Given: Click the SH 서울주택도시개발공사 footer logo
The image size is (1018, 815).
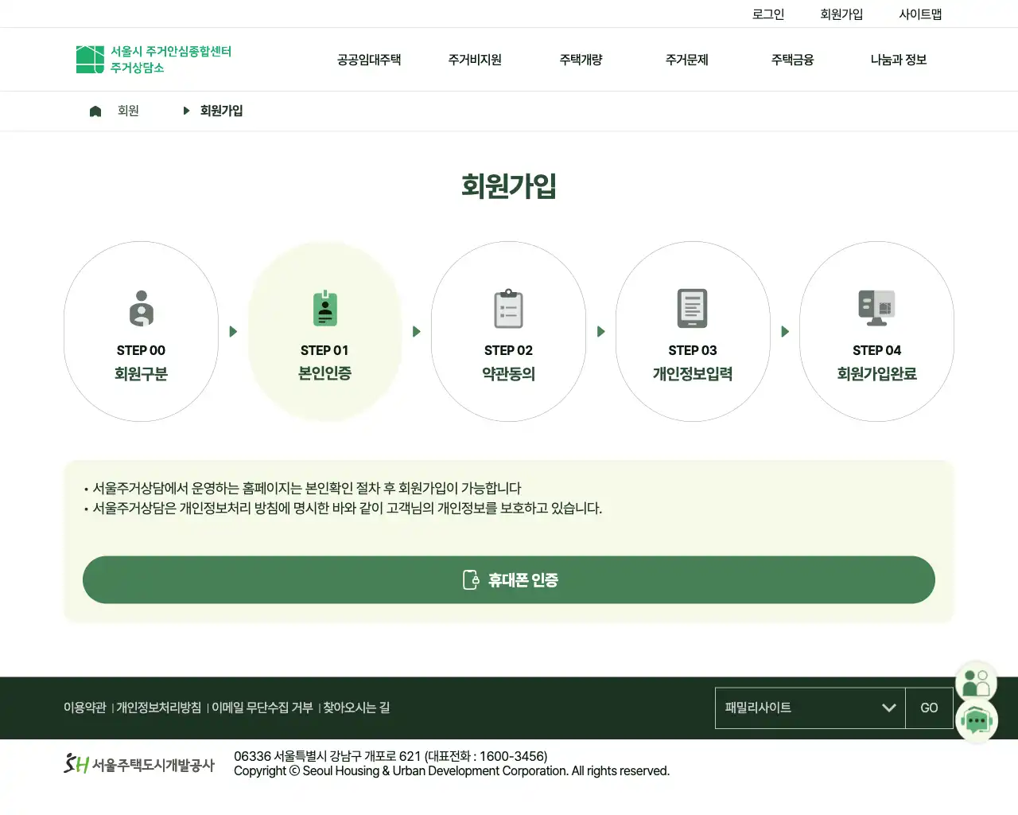Looking at the screenshot, I should point(139,763).
